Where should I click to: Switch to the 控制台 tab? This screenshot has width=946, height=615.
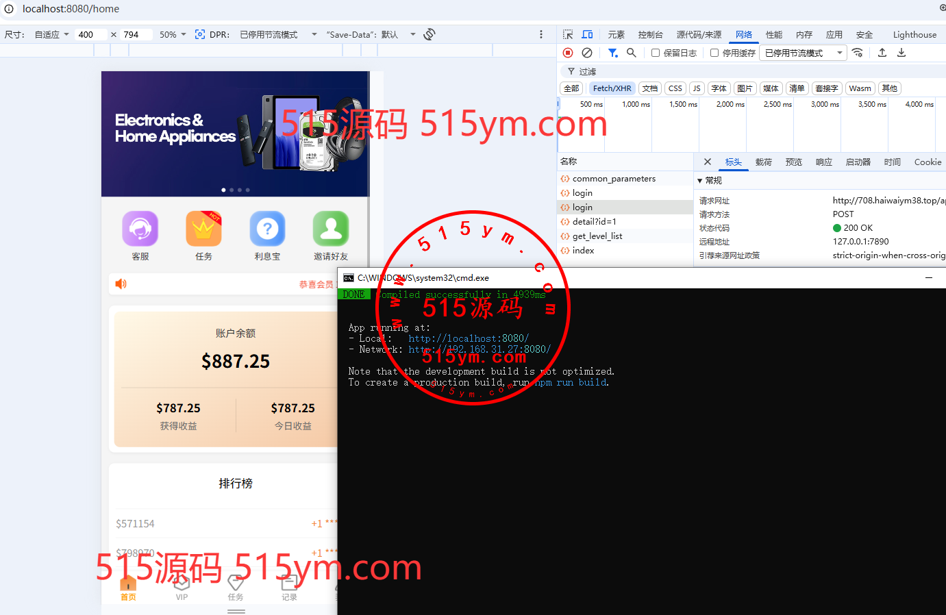pos(650,34)
